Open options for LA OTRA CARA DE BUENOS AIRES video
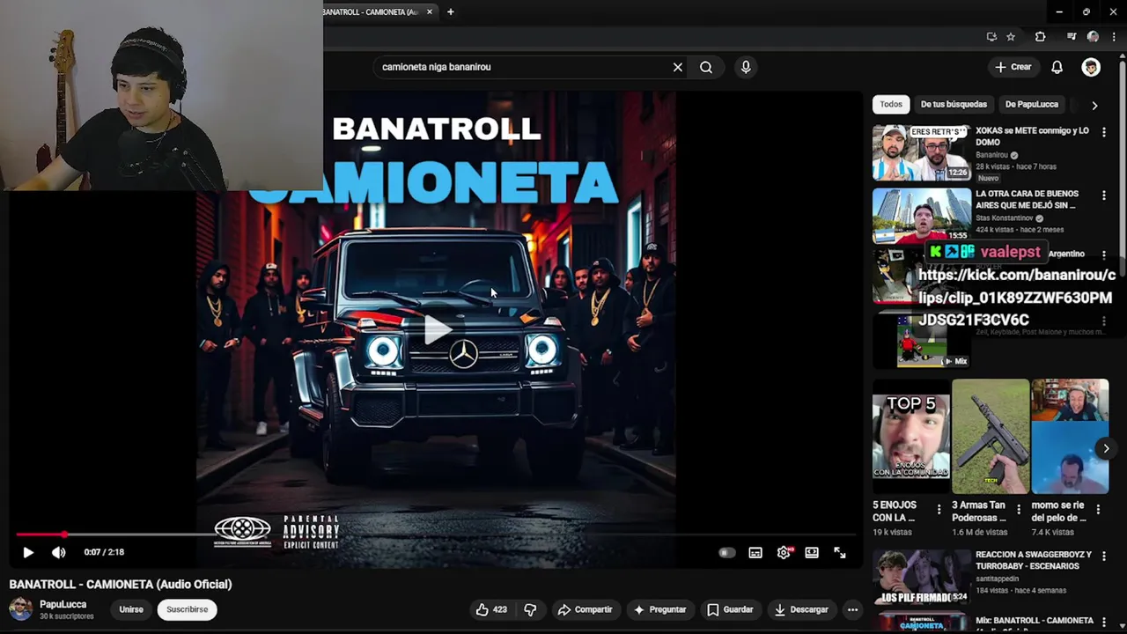The height and width of the screenshot is (634, 1127). tap(1104, 195)
